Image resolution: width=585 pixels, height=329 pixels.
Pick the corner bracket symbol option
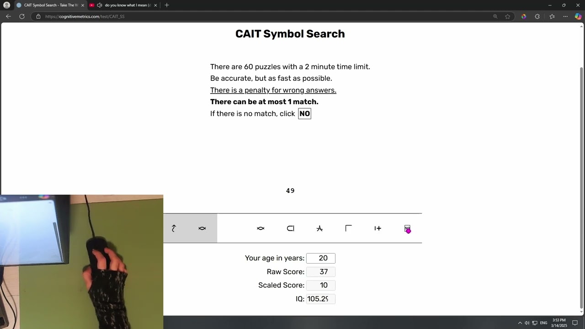(x=349, y=228)
